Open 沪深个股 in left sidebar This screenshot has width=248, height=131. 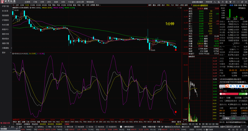point(5,6)
